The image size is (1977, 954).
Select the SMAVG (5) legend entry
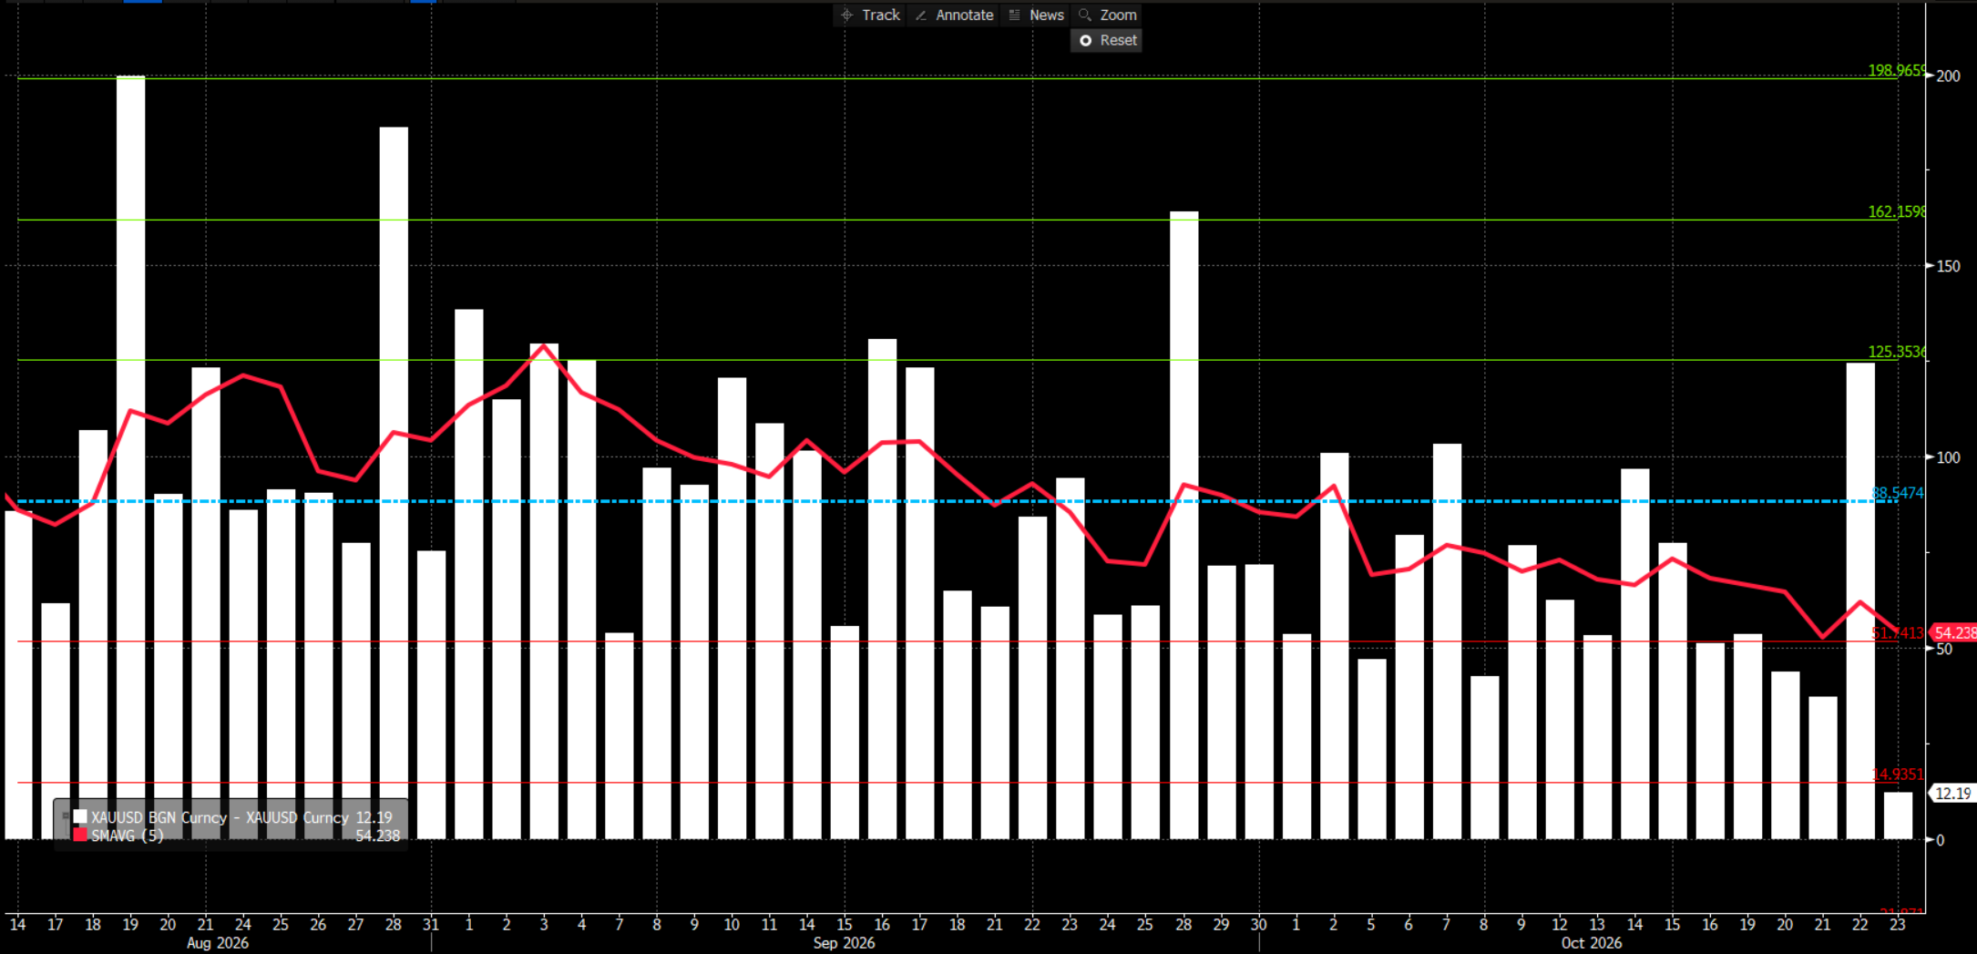tap(128, 836)
